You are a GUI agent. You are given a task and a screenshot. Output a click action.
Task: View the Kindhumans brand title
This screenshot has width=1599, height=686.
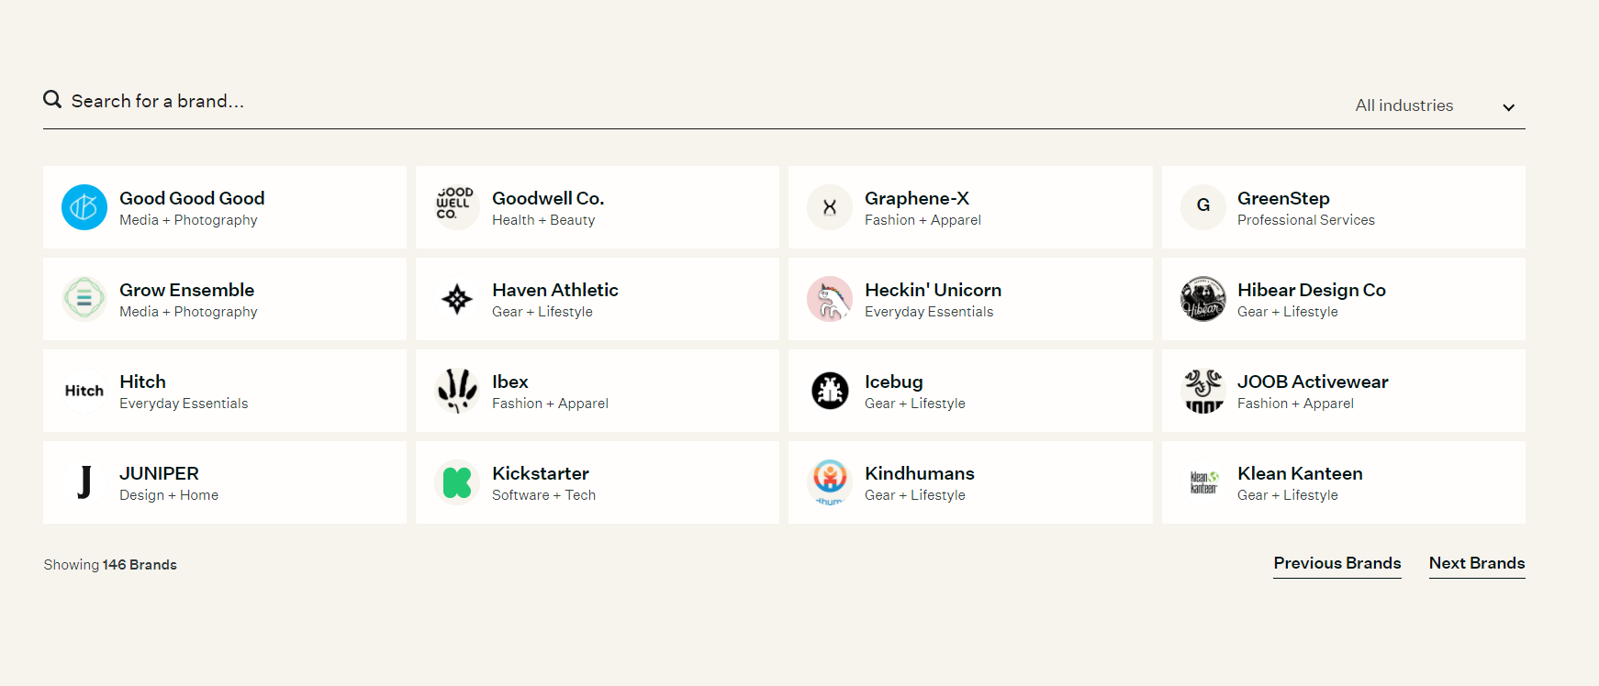tap(920, 473)
